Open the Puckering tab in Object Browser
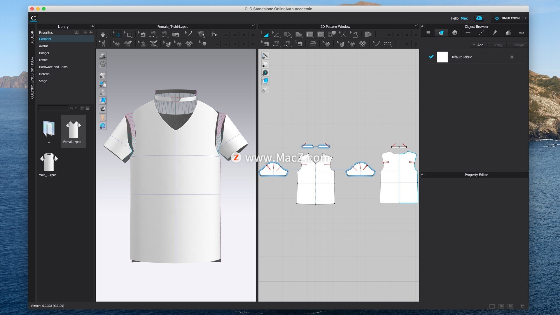 pos(495,33)
